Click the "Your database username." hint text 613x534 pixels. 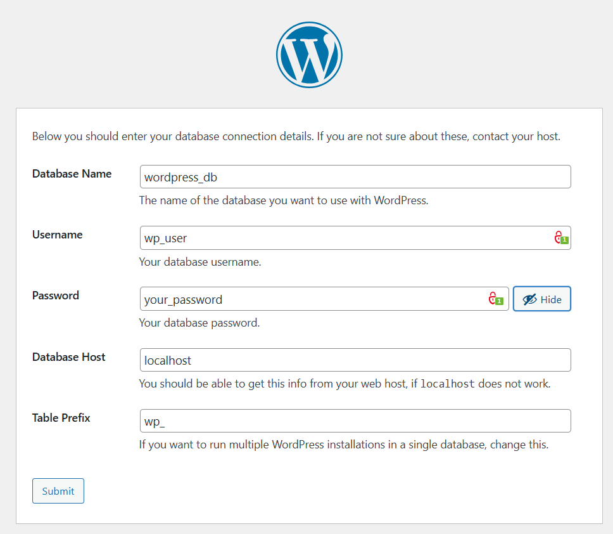coord(200,261)
